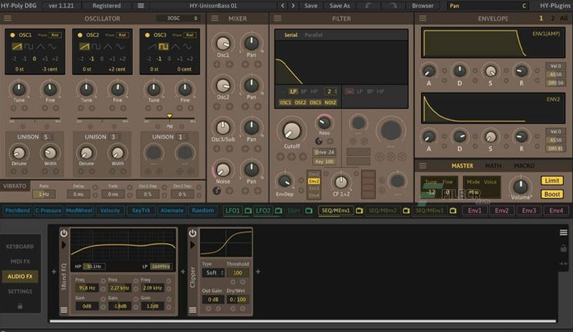The height and width of the screenshot is (332, 573).
Task: Click the Clipper Threshold 100 field
Action: [238, 273]
